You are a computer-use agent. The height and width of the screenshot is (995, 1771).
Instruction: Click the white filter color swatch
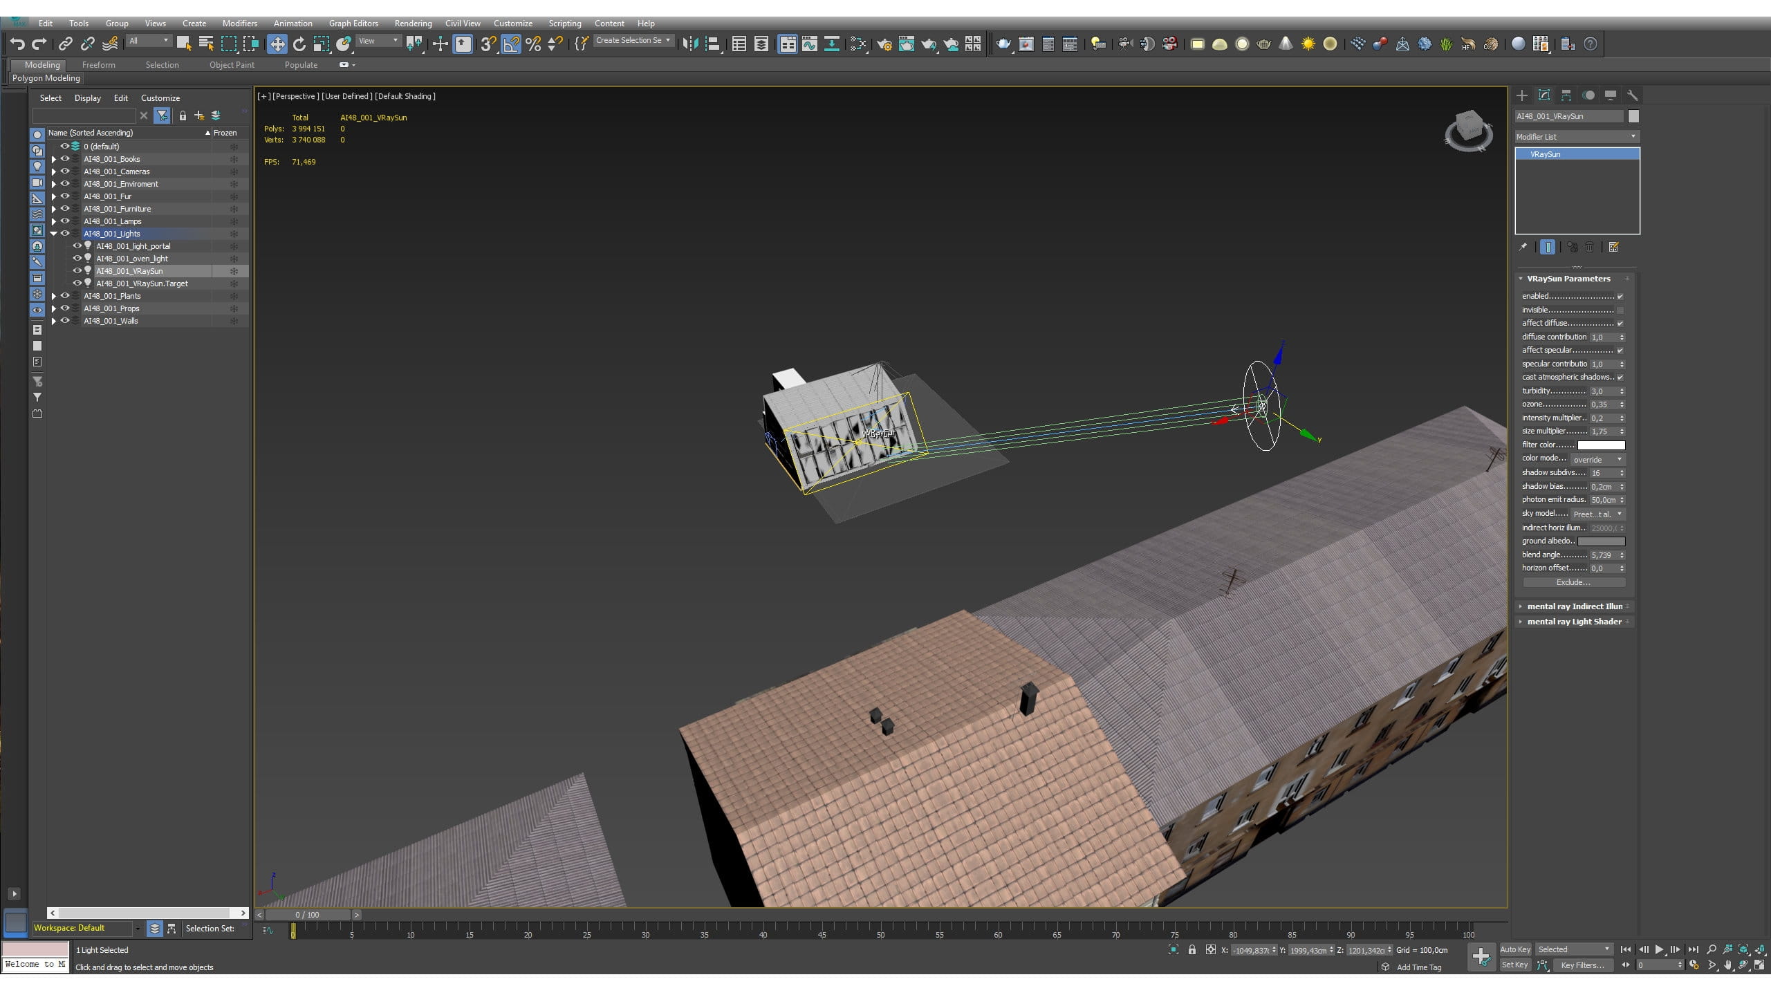(x=1601, y=445)
